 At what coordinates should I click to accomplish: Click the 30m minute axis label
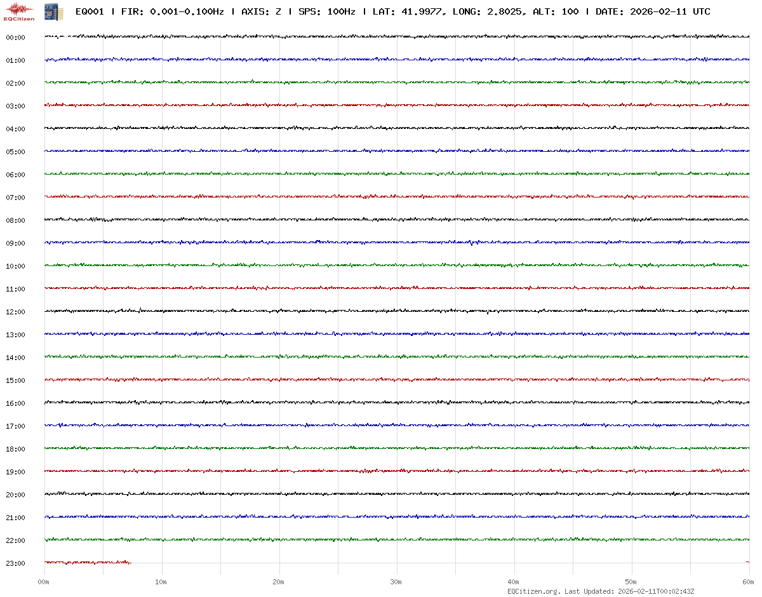396,582
